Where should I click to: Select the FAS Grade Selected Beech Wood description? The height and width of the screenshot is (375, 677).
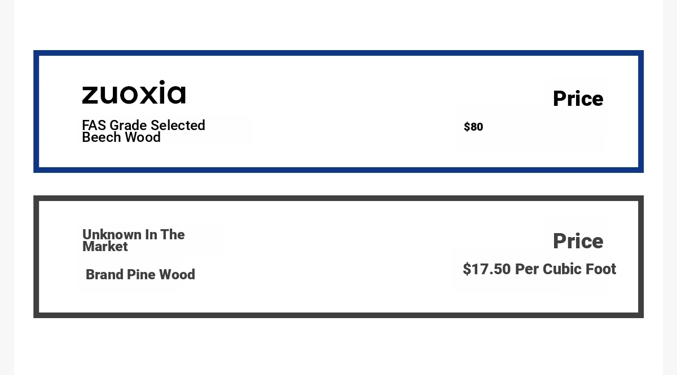(x=143, y=131)
